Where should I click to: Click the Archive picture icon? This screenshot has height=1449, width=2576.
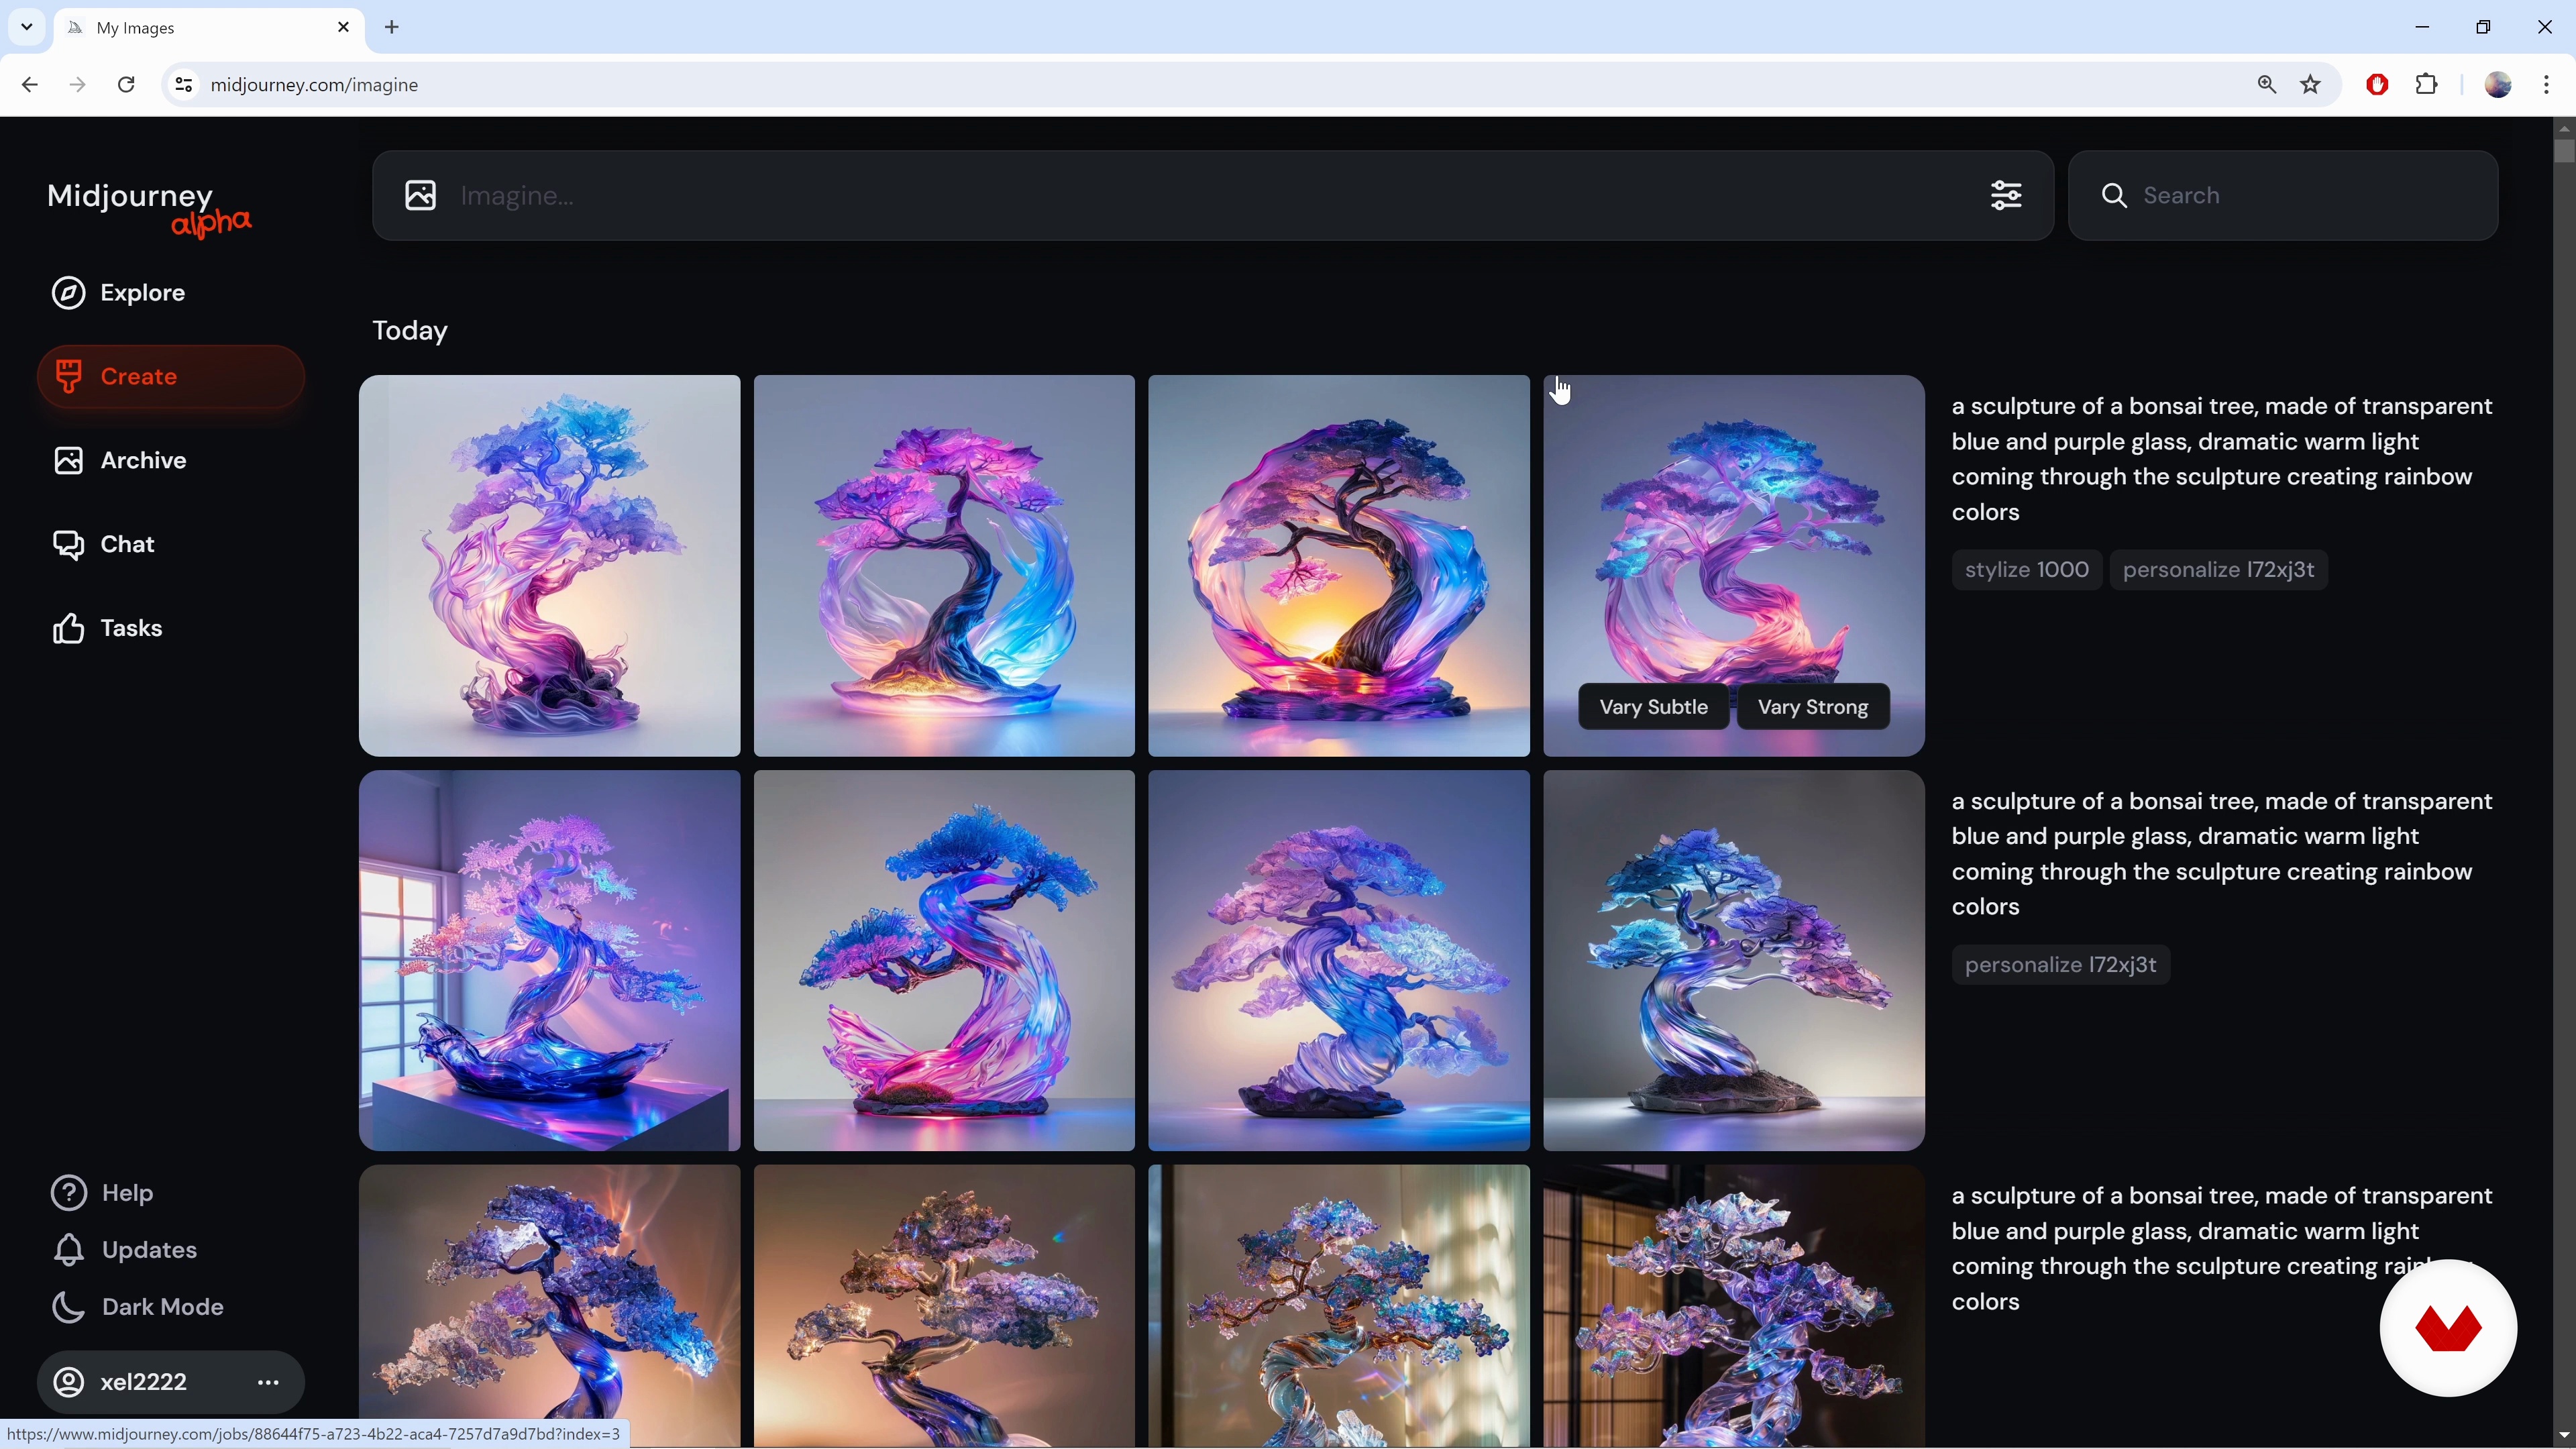pyautogui.click(x=68, y=461)
